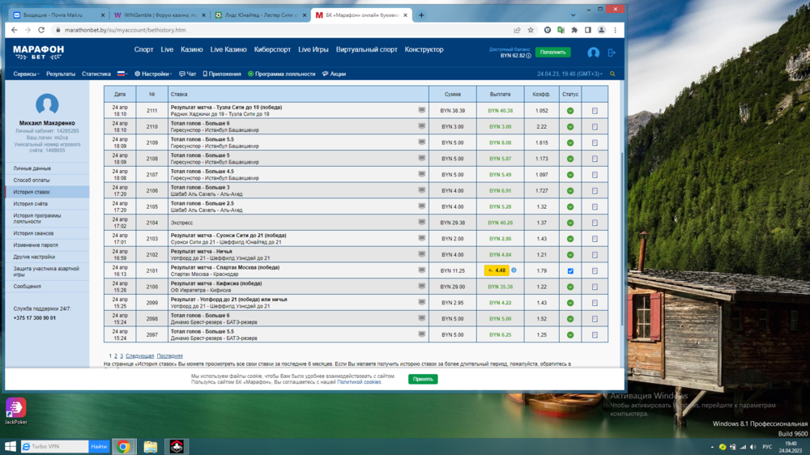Screen dimensions: 810x455
Task: Expand the Настройки dropdown
Action: [x=153, y=74]
